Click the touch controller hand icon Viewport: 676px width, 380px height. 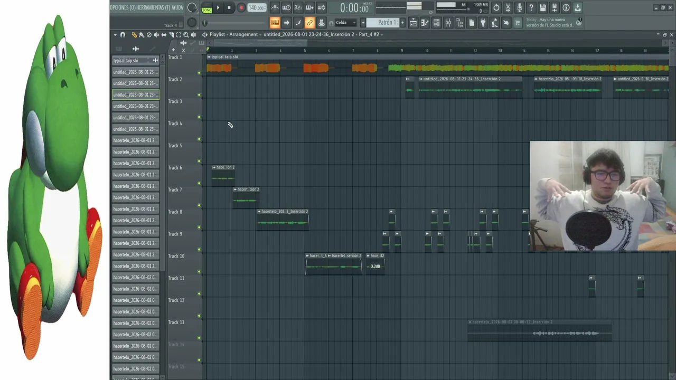click(x=506, y=23)
